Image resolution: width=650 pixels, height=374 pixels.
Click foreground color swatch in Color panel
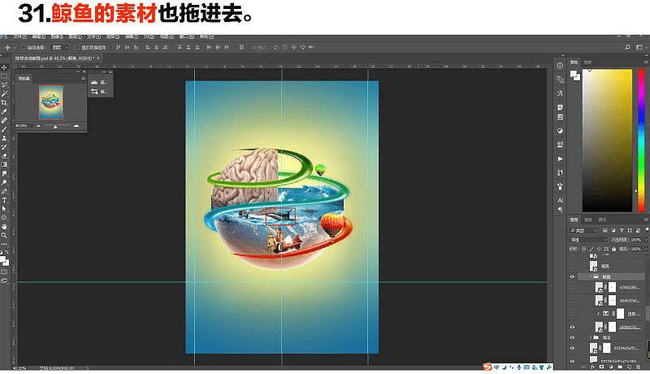(x=573, y=74)
